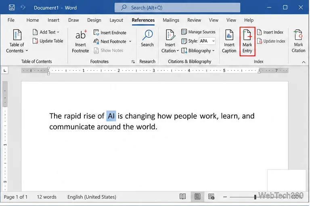The image size is (310, 206).
Task: Open Footnotes dialog launcher
Action: coord(133,62)
